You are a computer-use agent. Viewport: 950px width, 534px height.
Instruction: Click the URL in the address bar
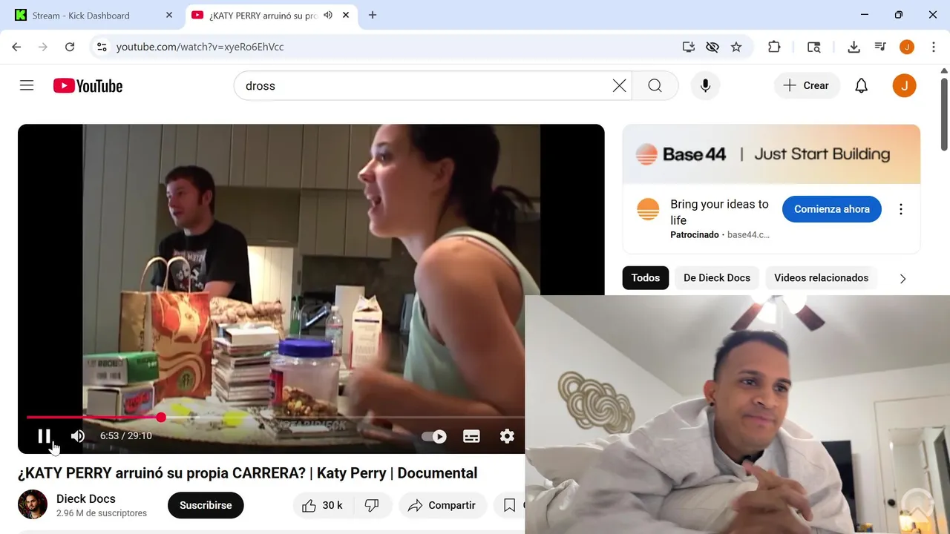[x=200, y=47]
